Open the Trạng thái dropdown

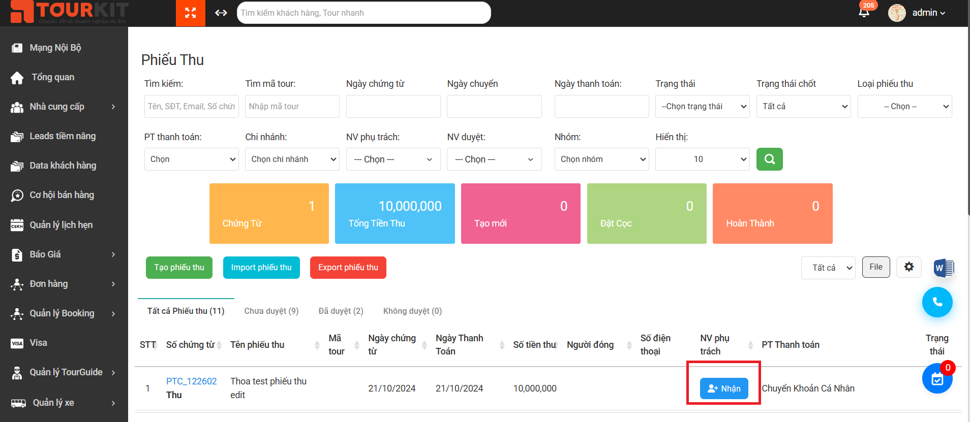[703, 107]
